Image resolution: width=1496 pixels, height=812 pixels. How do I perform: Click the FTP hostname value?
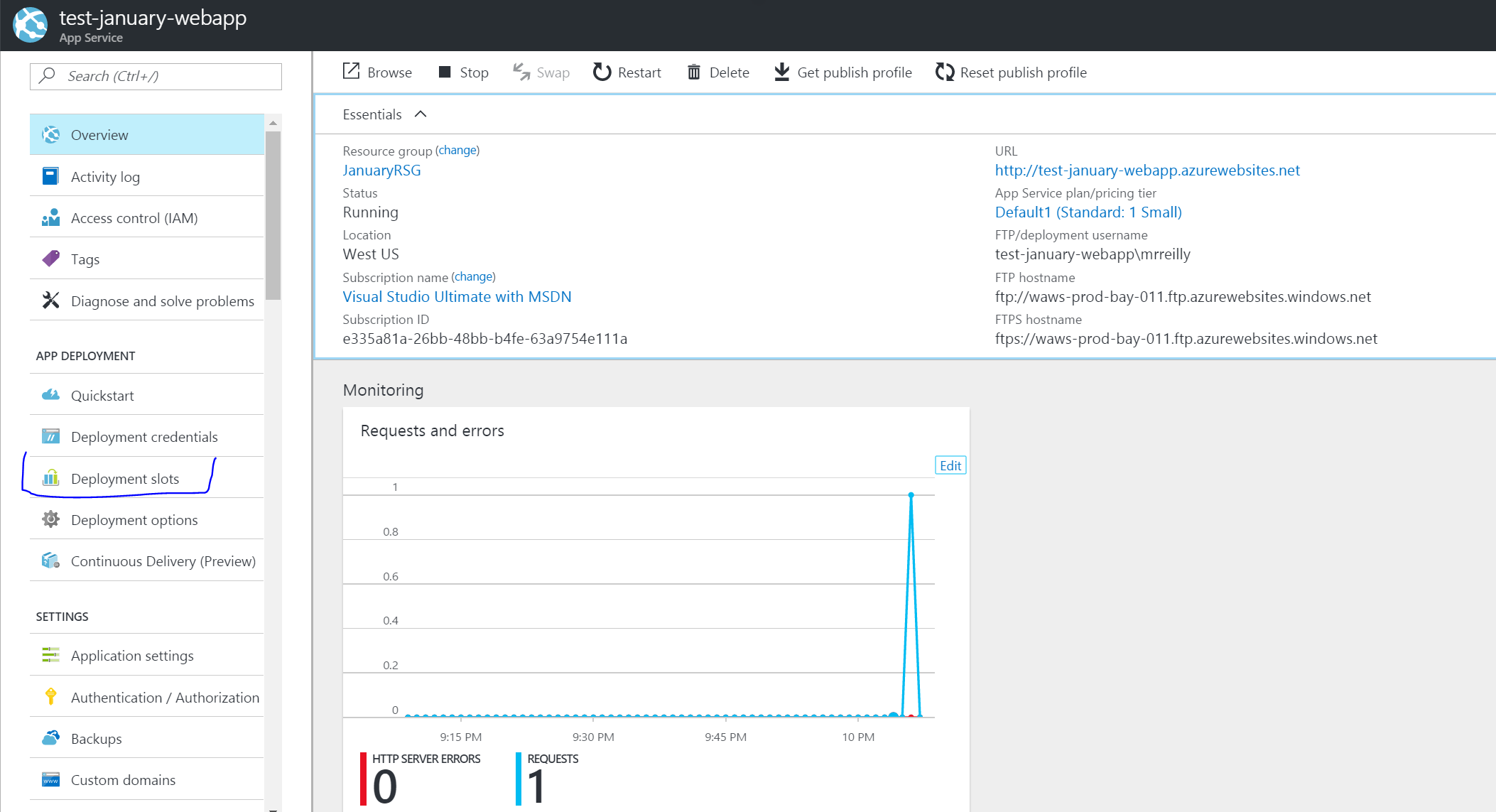pos(1183,296)
